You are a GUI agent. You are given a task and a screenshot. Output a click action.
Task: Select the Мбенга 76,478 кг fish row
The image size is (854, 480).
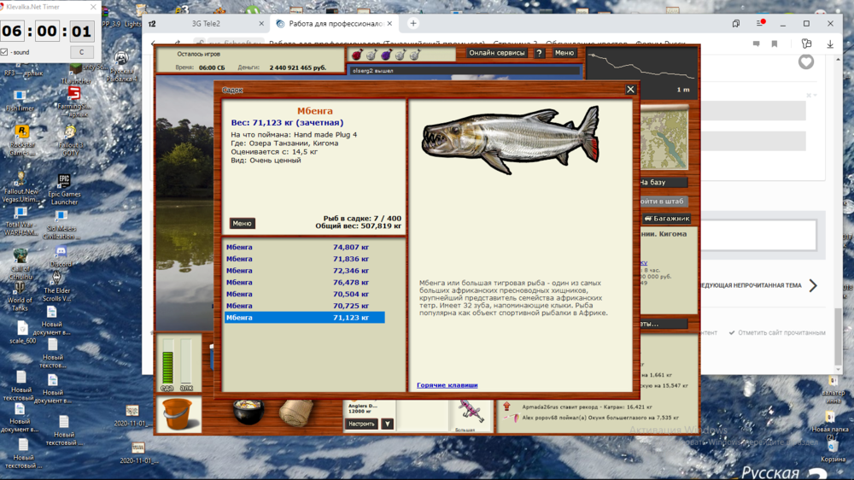[304, 283]
